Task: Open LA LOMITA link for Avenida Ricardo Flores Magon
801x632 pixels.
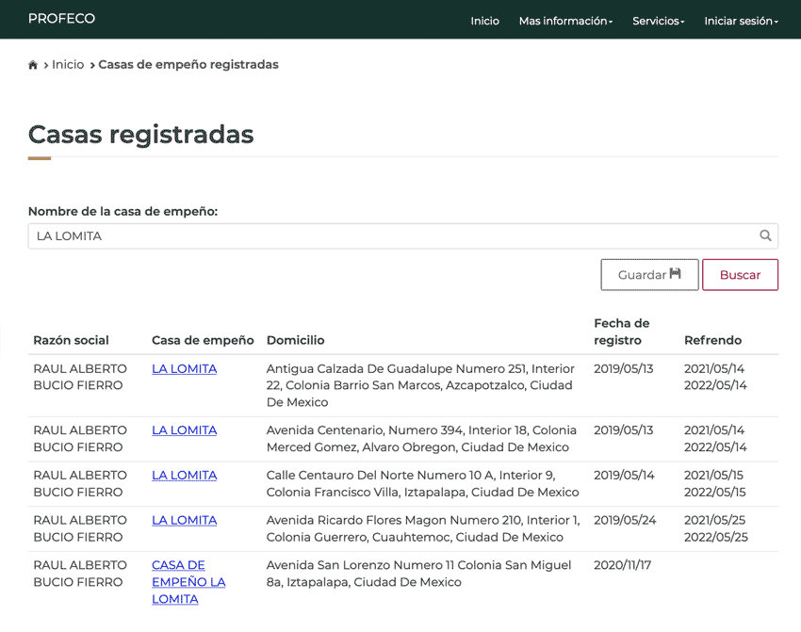Action: click(184, 520)
